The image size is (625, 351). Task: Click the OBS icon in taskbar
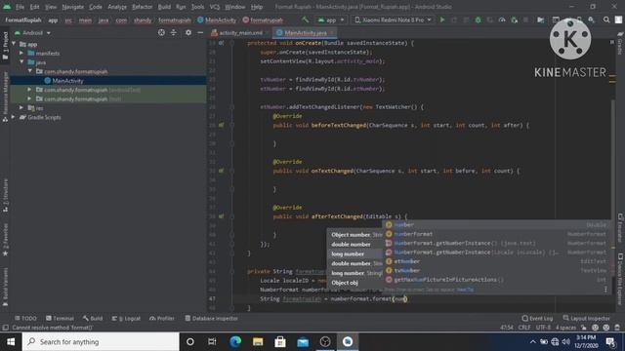(325, 341)
